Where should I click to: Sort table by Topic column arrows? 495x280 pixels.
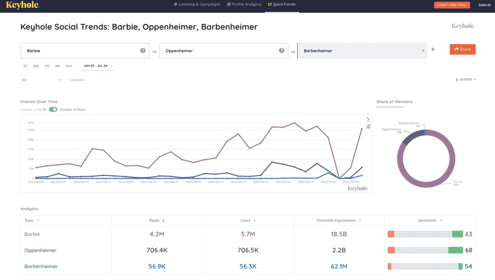38,221
